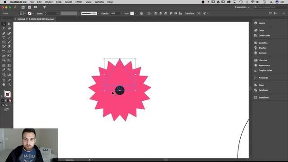
Task: Pick the Lasso tool
Action: (x=9, y=28)
